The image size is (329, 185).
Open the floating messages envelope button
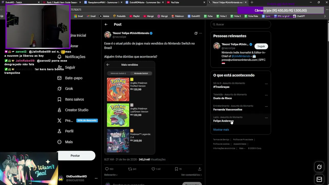click(x=319, y=179)
